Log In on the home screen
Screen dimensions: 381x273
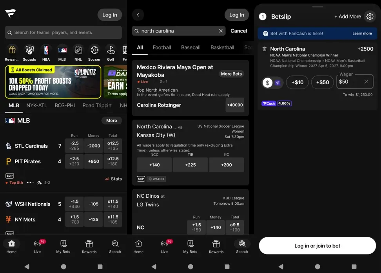[x=110, y=15]
